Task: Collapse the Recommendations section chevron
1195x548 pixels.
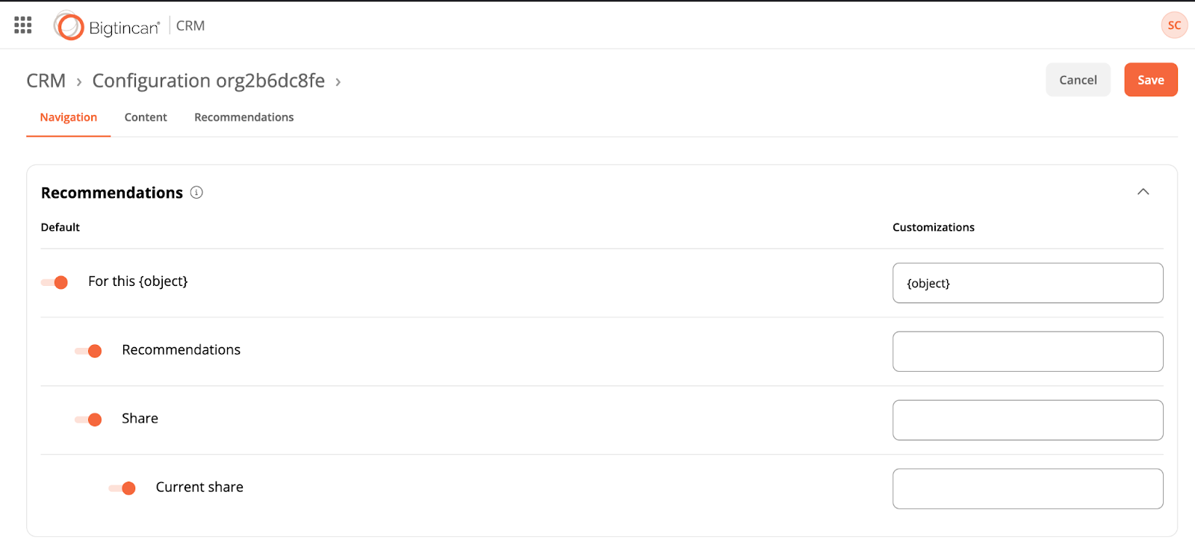Action: point(1143,192)
